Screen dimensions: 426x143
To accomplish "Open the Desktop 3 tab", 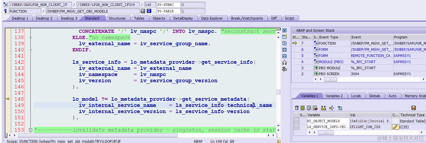I will point(69,18).
